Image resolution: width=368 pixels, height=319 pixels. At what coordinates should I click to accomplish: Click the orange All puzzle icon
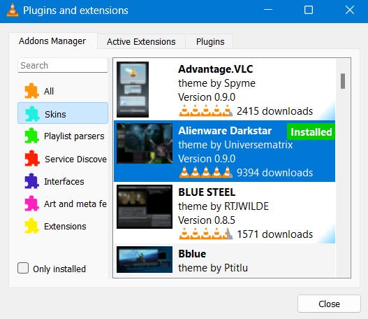31,91
